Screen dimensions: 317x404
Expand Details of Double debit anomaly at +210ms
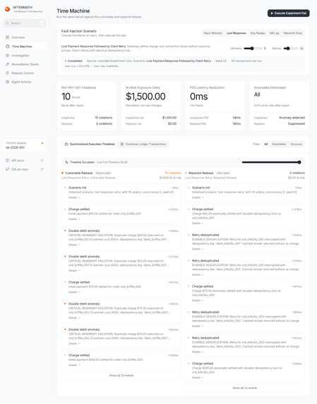(x=74, y=271)
